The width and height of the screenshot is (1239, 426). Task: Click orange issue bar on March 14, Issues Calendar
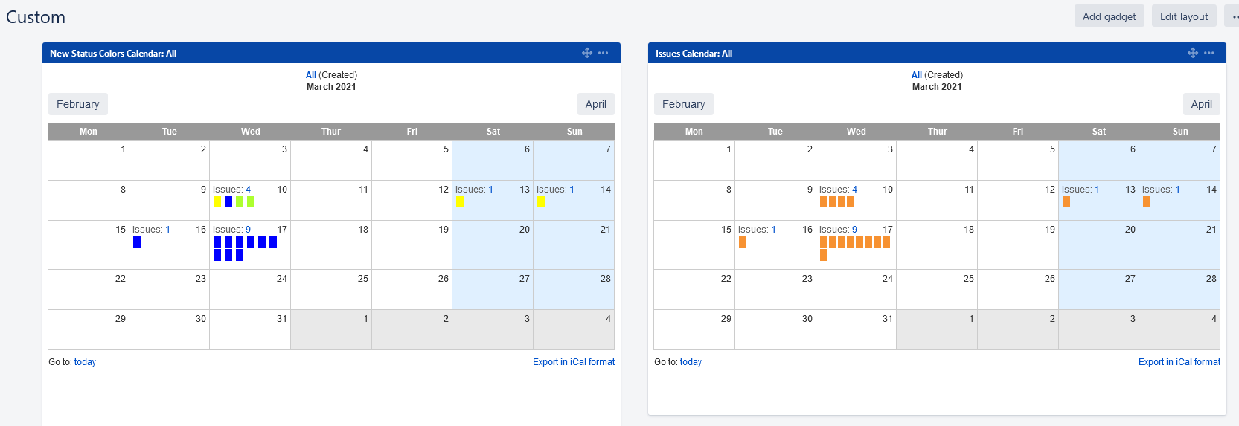1147,201
